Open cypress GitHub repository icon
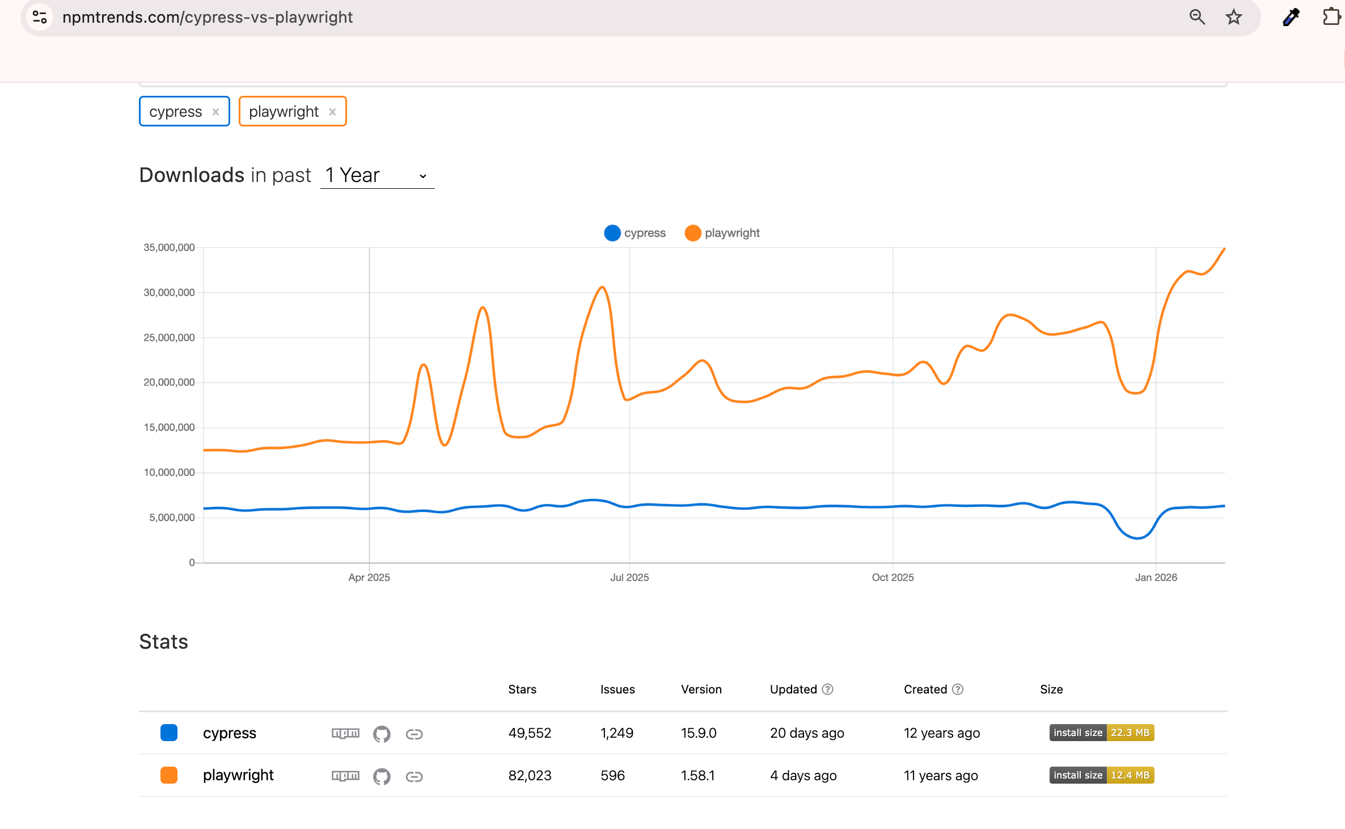The image size is (1345, 829). [382, 734]
